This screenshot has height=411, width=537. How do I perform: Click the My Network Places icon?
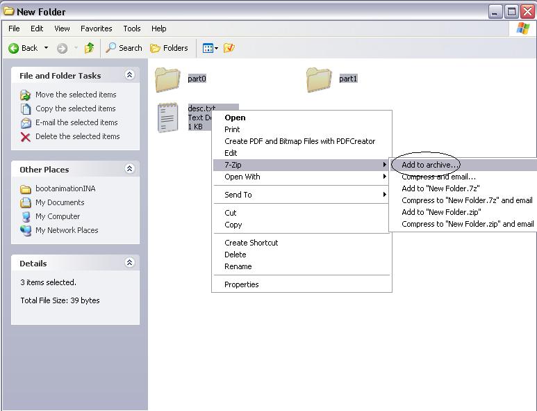pos(25,231)
